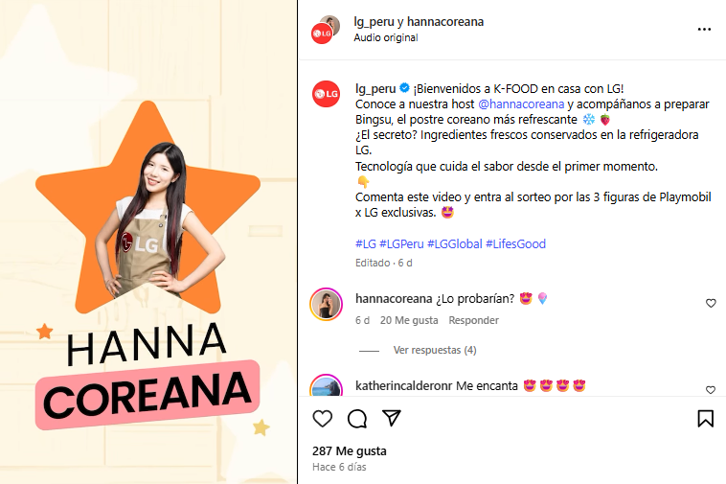
Task: Click Responder under hannacoreana's comment
Action: click(474, 320)
